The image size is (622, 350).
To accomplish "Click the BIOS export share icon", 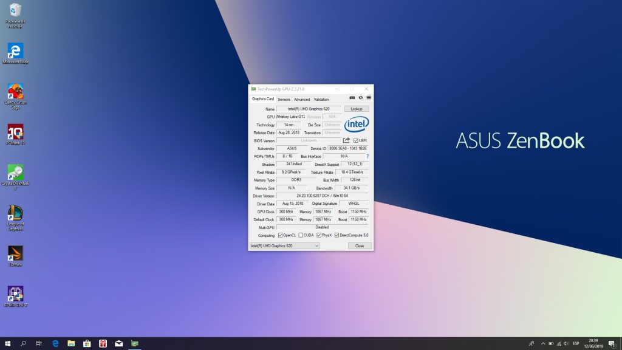I will click(x=346, y=140).
